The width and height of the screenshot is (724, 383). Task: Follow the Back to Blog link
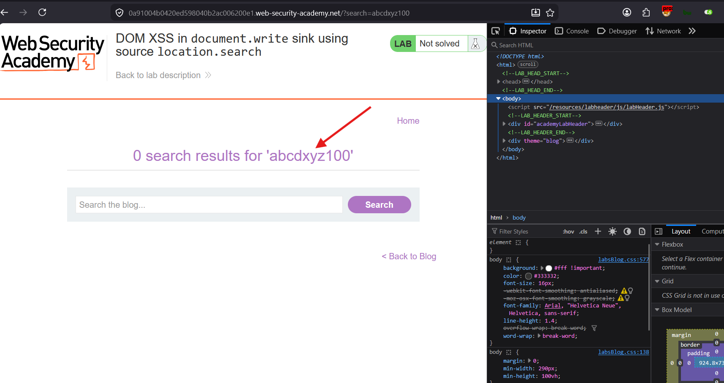click(x=409, y=256)
